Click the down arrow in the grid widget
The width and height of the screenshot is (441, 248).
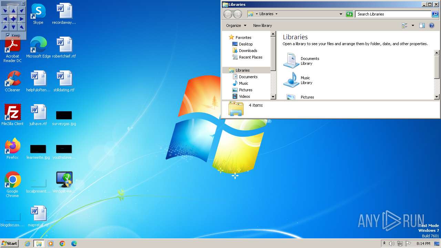[13, 27]
